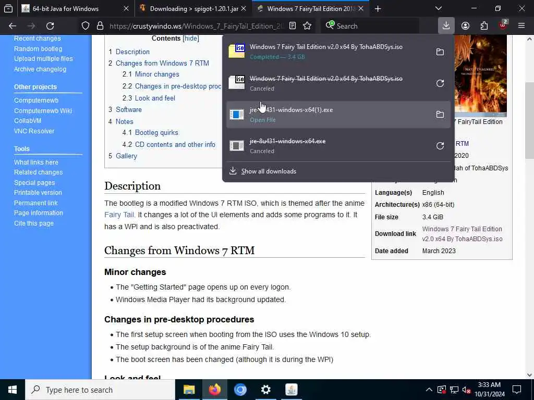Open the Windows Start menu

click(13, 390)
